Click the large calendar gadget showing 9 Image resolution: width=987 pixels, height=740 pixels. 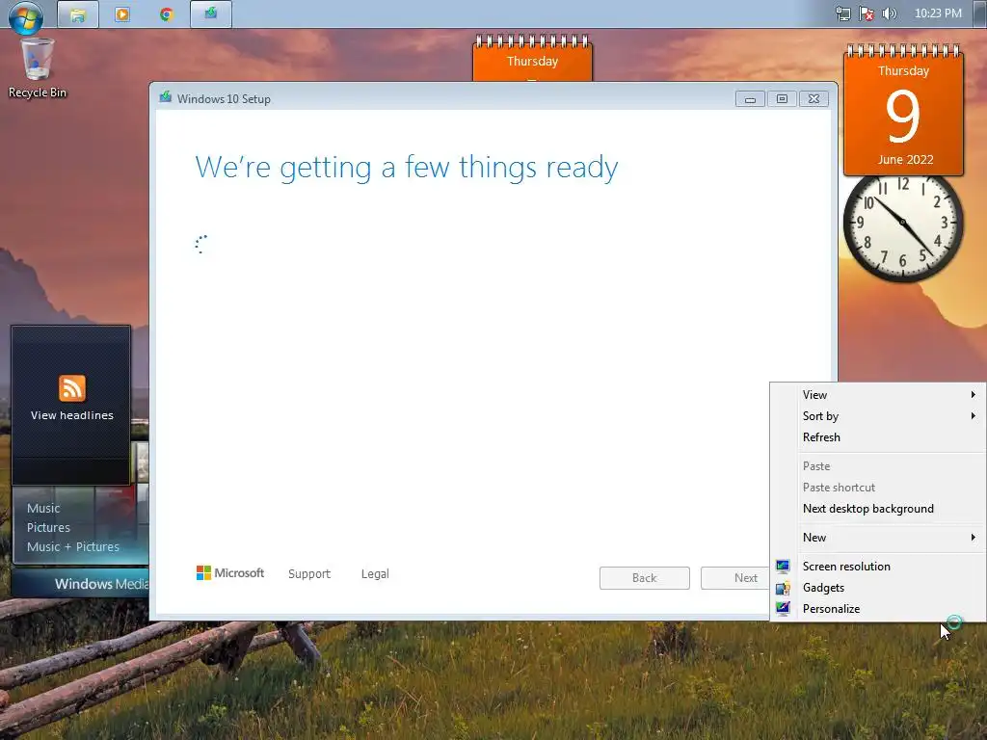(903, 112)
